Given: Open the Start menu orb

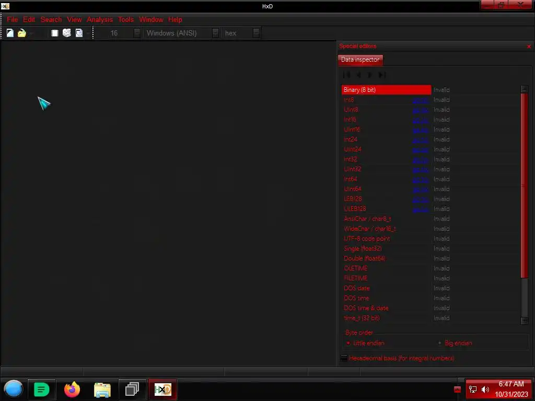Looking at the screenshot, I should point(13,389).
